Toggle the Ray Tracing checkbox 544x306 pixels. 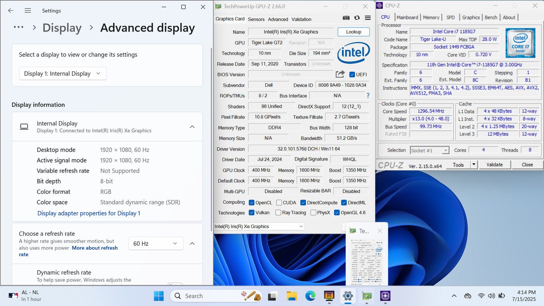click(x=278, y=213)
